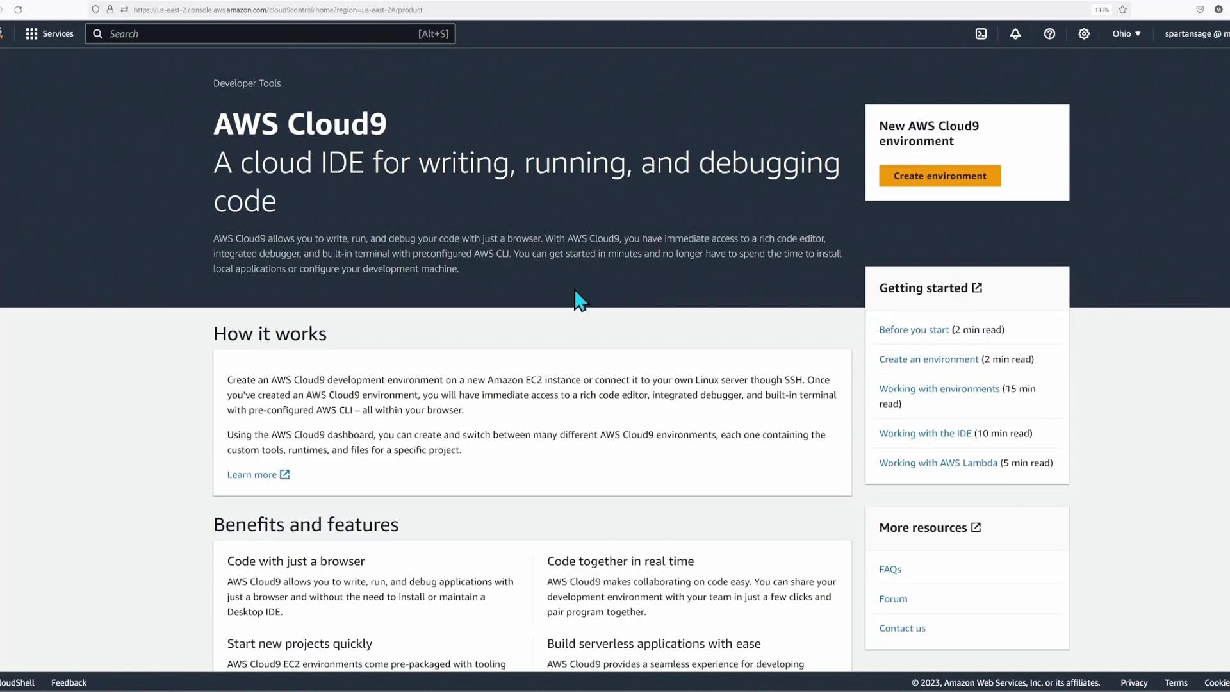Open the Before you start link
This screenshot has width=1230, height=692.
(914, 330)
